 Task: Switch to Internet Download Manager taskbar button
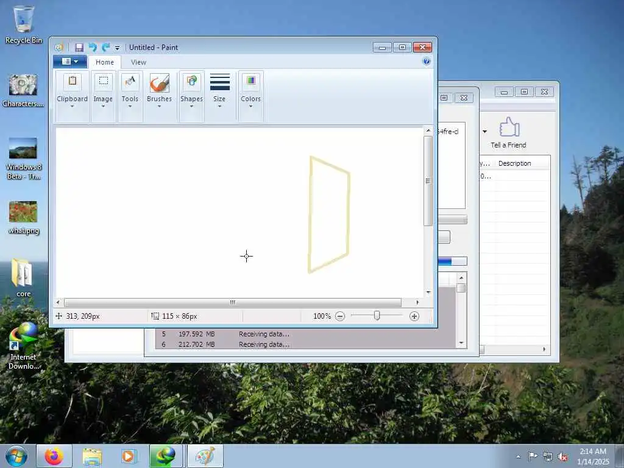pos(166,456)
